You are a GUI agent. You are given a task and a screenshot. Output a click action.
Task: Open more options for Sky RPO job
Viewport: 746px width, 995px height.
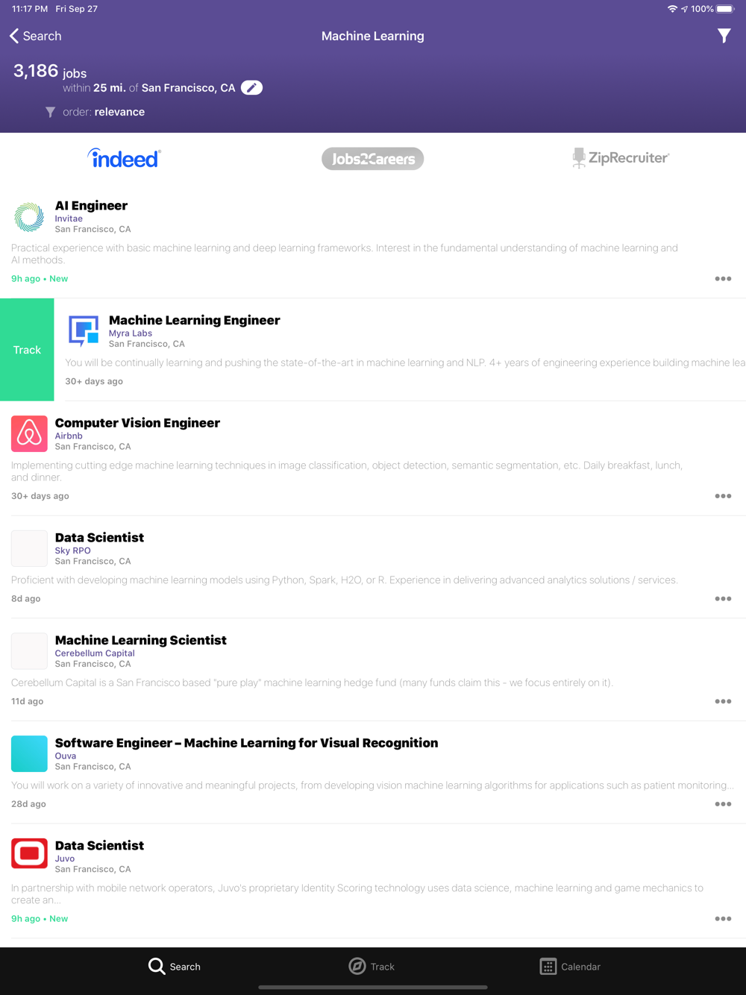pyautogui.click(x=723, y=599)
